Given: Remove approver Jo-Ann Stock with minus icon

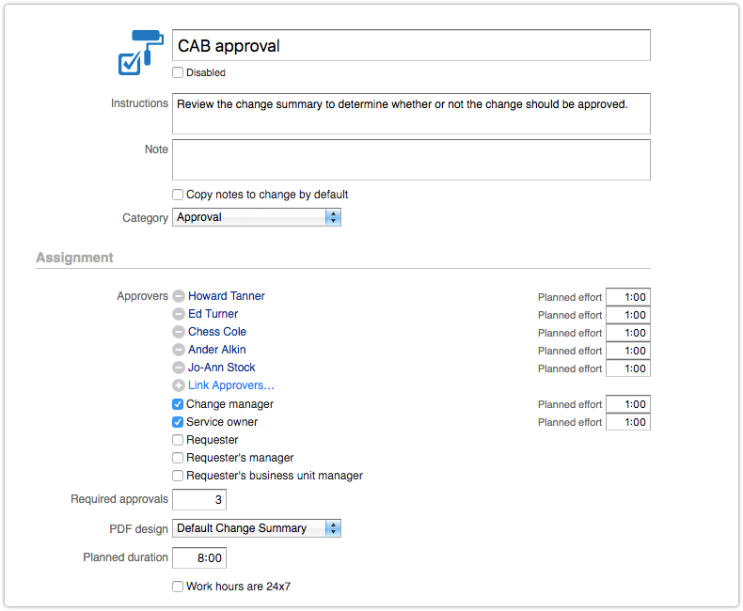Looking at the screenshot, I should pyautogui.click(x=179, y=368).
